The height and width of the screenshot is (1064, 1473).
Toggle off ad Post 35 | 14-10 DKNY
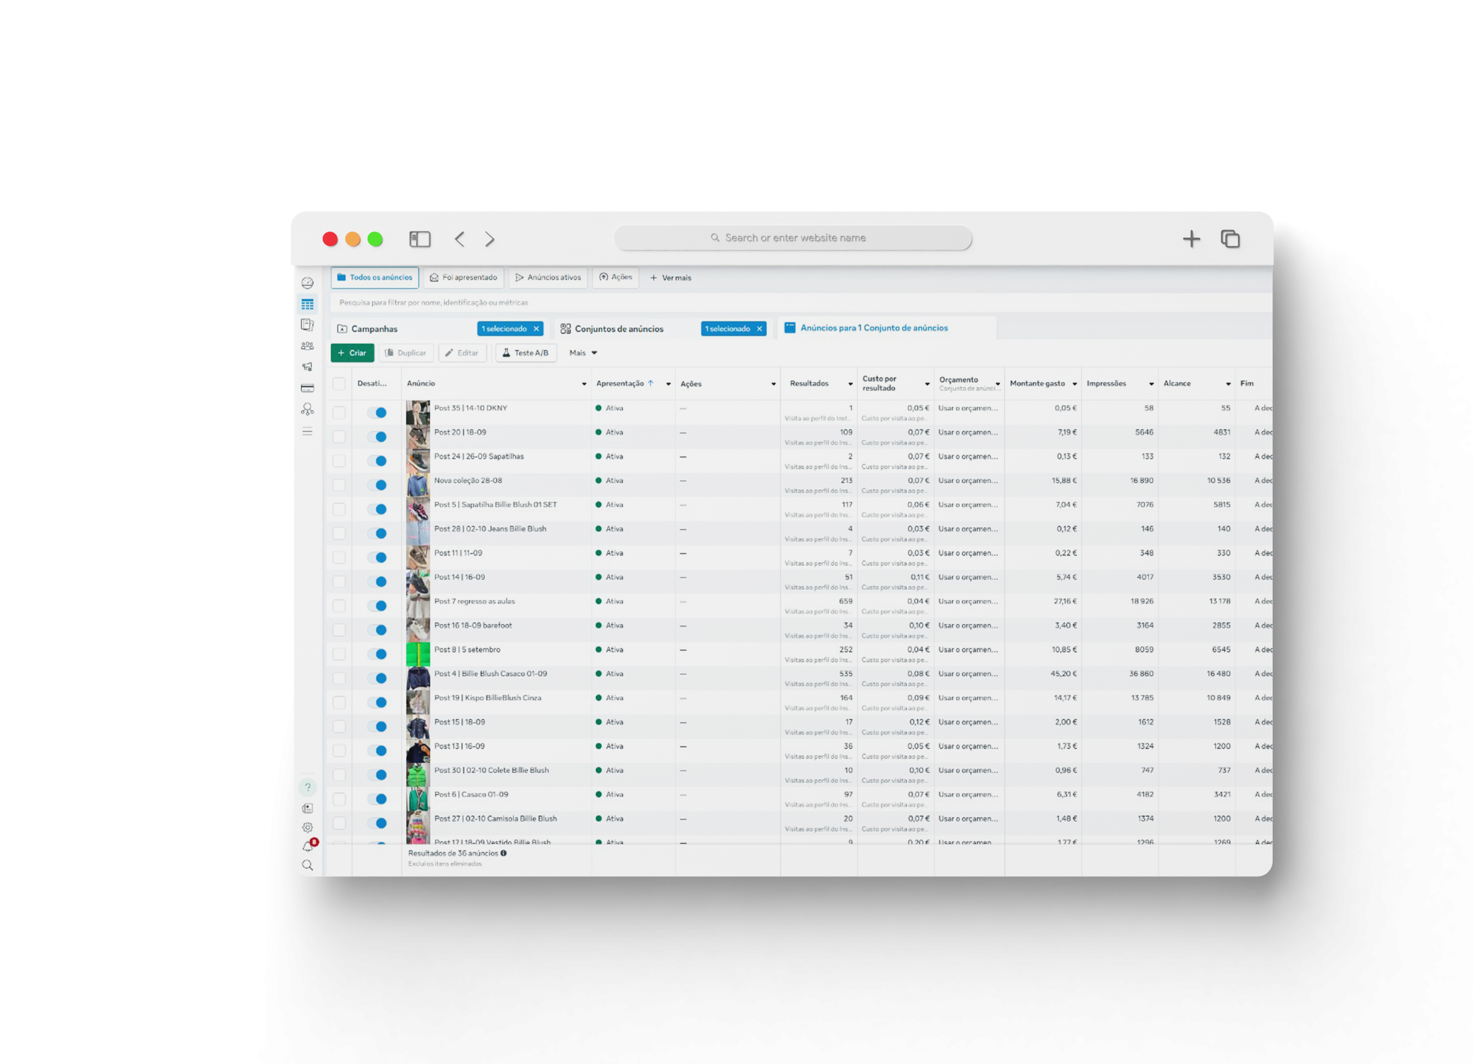pos(377,413)
